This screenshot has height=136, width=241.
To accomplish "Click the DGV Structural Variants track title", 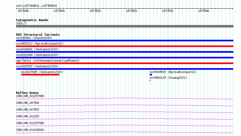I will tap(38, 35).
